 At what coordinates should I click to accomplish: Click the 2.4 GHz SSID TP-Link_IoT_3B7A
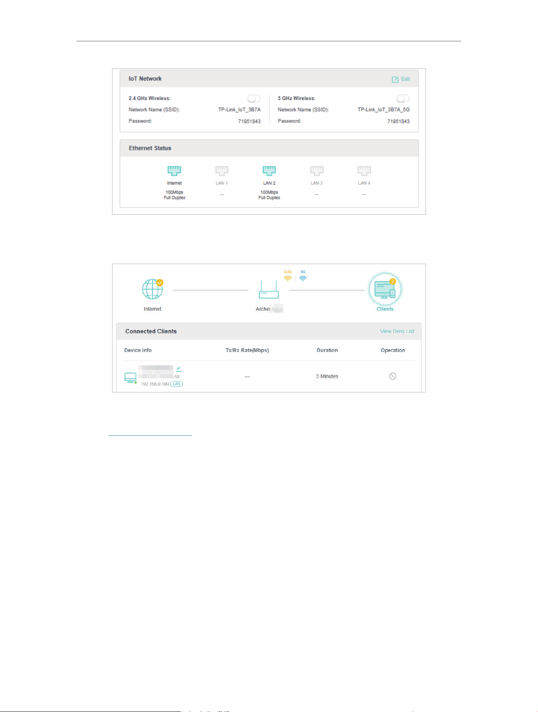pyautogui.click(x=239, y=110)
